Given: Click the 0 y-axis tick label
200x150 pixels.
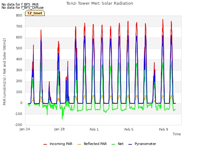Looking at the screenshot, I should (21, 103).
